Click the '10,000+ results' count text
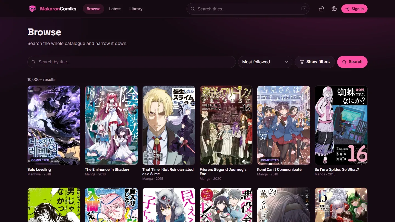The width and height of the screenshot is (395, 222). tap(41, 79)
